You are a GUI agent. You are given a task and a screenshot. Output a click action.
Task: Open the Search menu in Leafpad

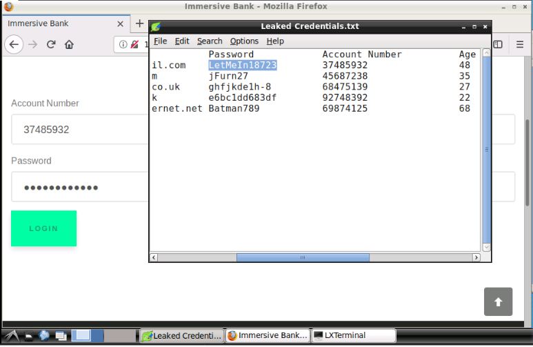(x=210, y=41)
